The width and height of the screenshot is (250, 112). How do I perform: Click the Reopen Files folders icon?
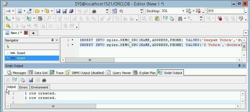pos(47,11)
